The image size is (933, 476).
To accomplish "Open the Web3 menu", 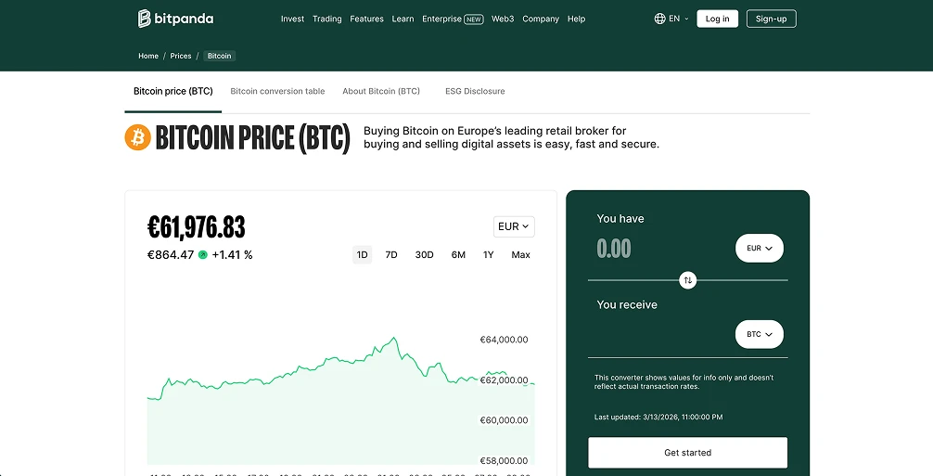I will 503,19.
